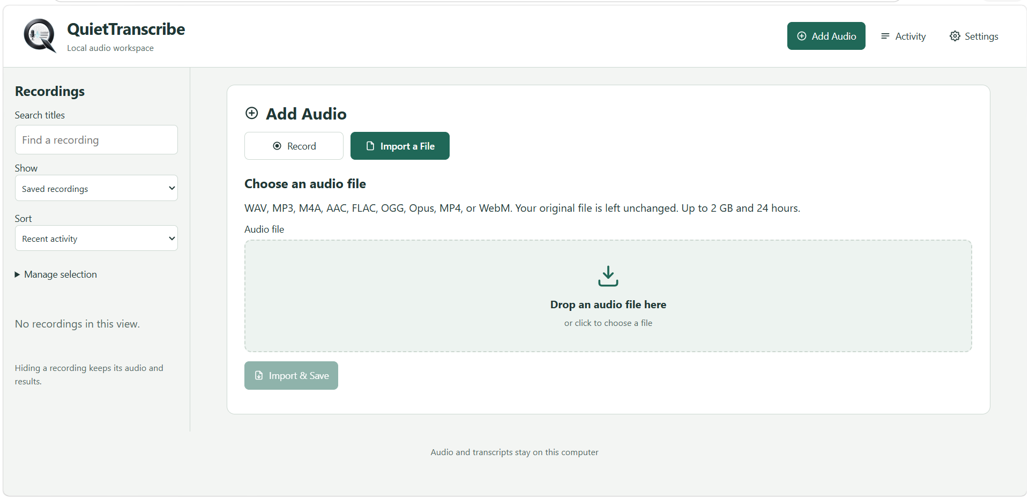1029x498 pixels.
Task: Click the "Choose an audio file" heading
Action: (x=305, y=184)
